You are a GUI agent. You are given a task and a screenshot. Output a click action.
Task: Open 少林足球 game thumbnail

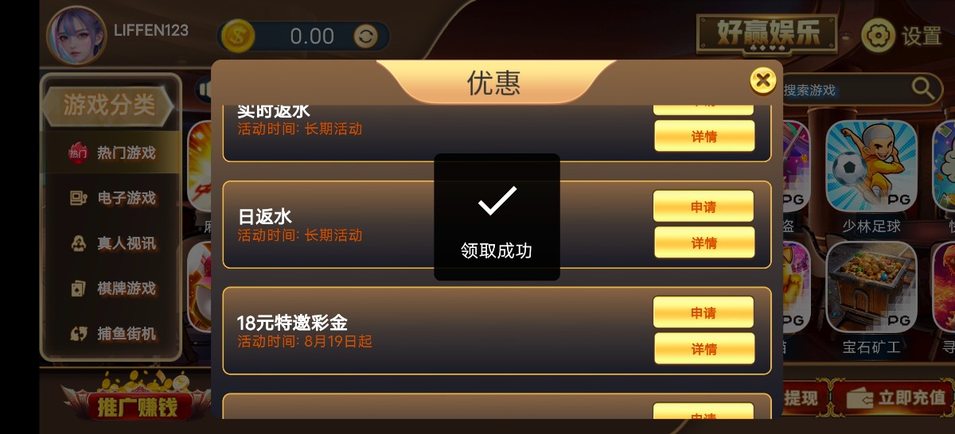coord(871,166)
